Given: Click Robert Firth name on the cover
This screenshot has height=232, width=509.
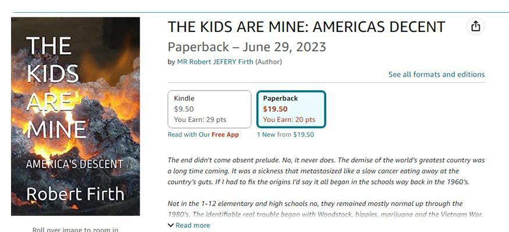Looking at the screenshot, I should (74, 194).
